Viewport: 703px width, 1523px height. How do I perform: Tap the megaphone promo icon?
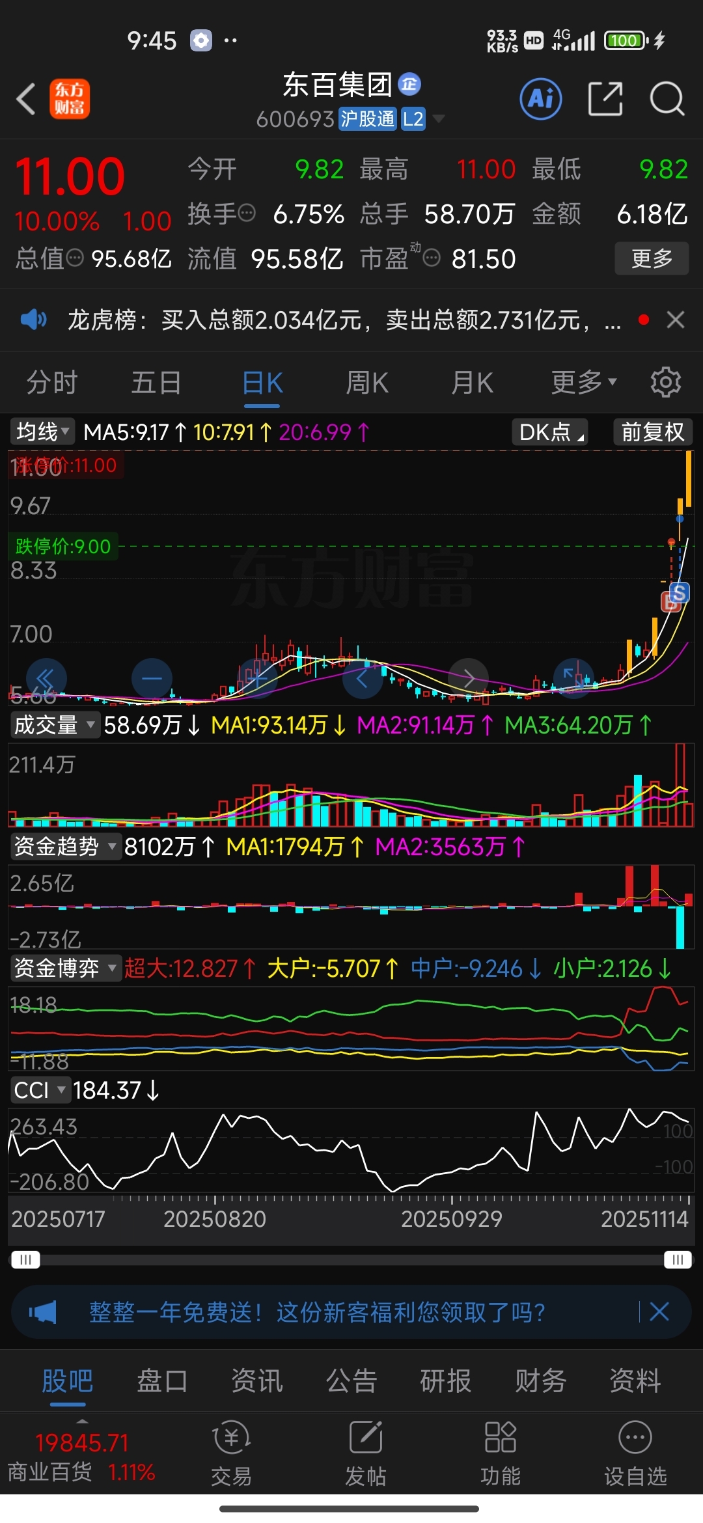click(x=43, y=1312)
